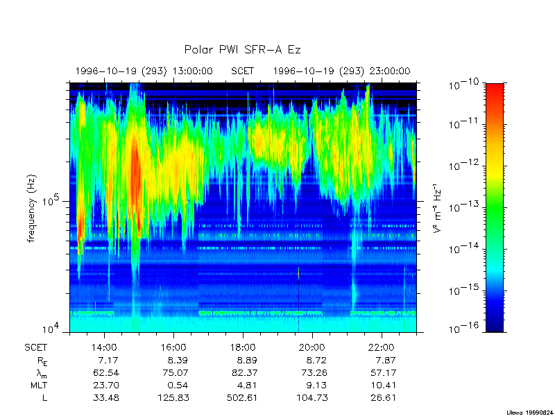Select the end time label ending 23:00:00
The image size is (555, 416).
(341, 71)
